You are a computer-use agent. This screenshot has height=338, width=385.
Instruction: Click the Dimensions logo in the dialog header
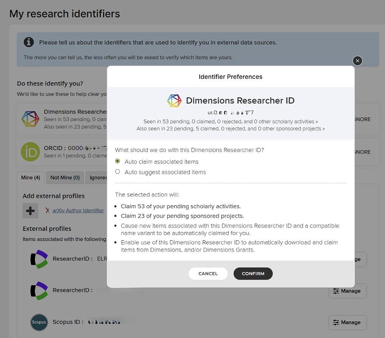174,101
